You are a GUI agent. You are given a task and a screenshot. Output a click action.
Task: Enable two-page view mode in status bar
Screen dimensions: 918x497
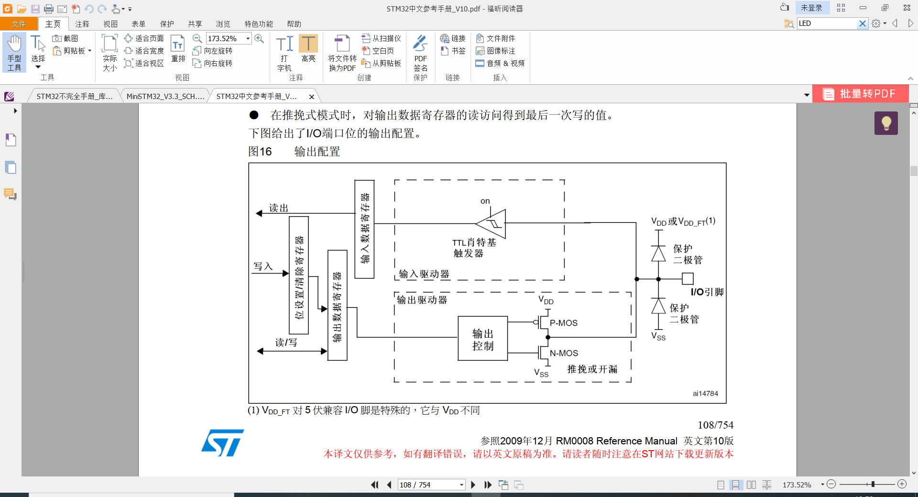tap(751, 485)
